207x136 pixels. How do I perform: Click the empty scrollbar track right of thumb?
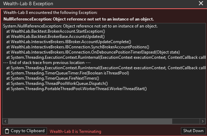186,121
